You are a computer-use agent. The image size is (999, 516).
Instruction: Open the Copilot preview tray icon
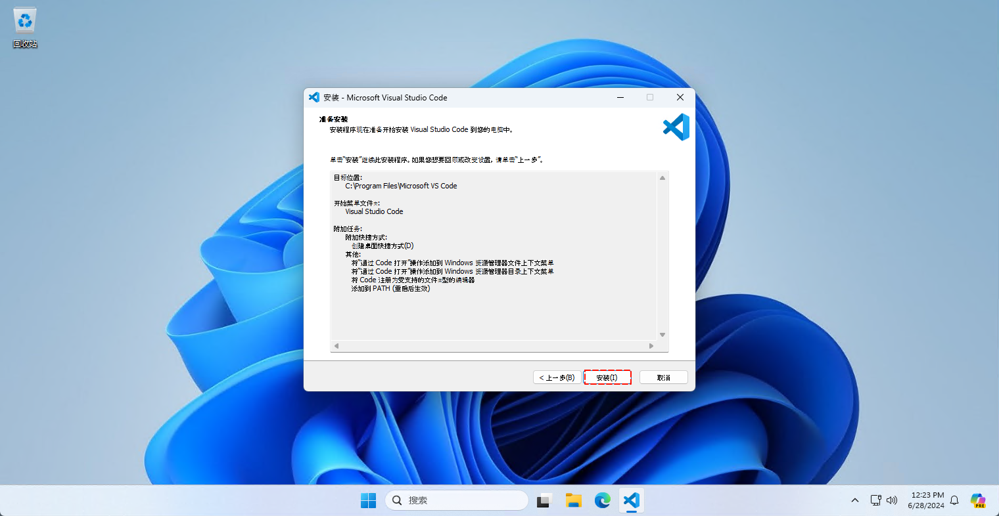click(977, 500)
